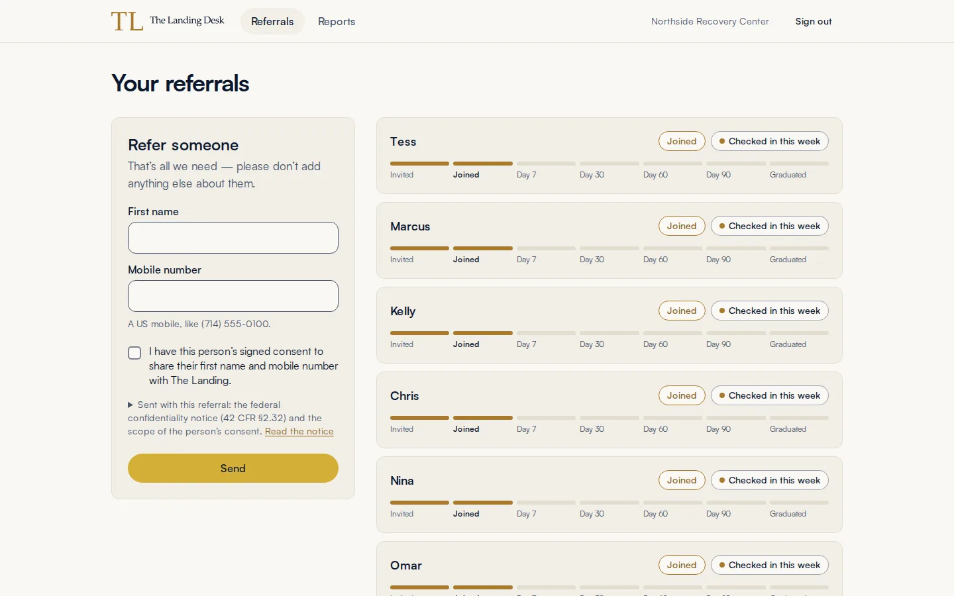Click the Your referrals page heading

(180, 83)
